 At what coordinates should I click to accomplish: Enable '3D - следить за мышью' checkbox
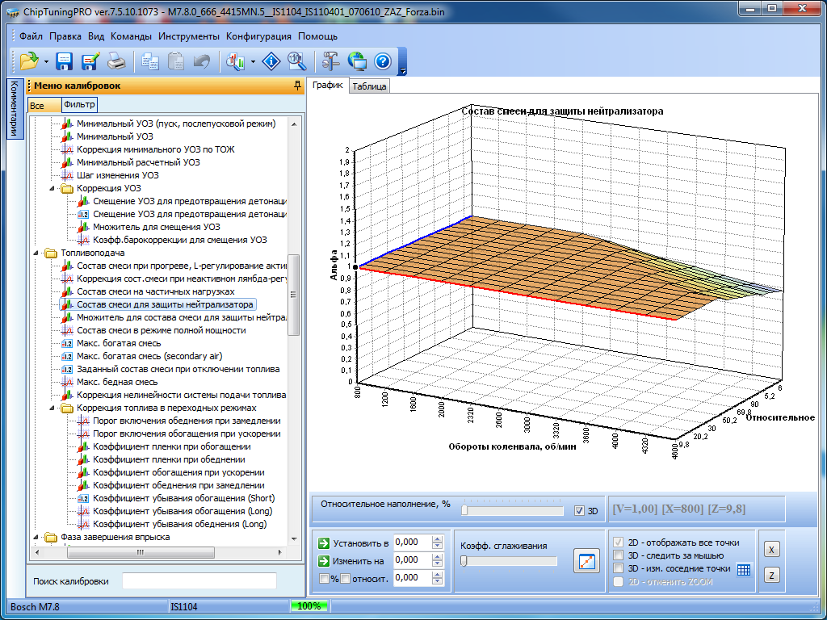coord(619,555)
